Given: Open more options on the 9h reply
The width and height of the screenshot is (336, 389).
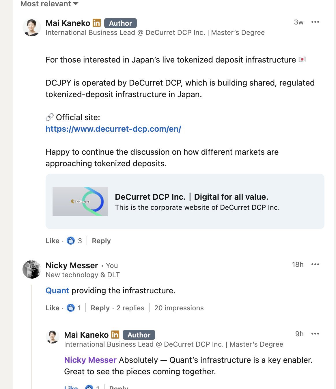Looking at the screenshot, I should pos(315,334).
